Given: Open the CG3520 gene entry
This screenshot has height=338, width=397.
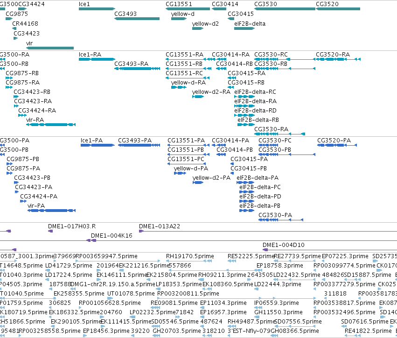Looking at the screenshot, I should point(338,9).
